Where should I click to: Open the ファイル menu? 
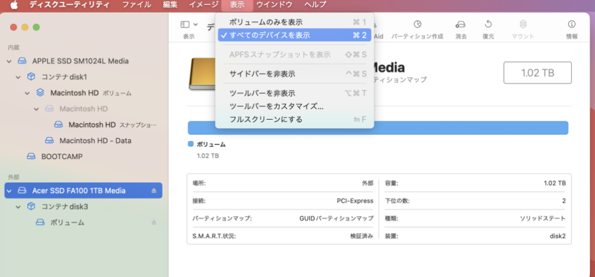[x=136, y=5]
